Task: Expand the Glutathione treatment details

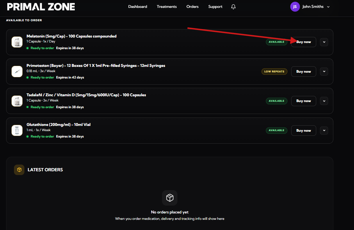Action: tap(324, 131)
